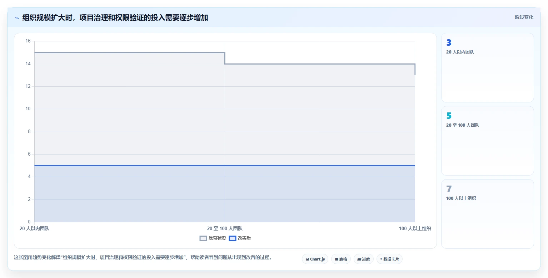Click the y-axis value 14
The width and height of the screenshot is (548, 278).
28,64
